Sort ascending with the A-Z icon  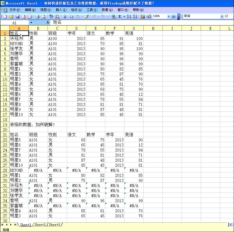coord(129,17)
